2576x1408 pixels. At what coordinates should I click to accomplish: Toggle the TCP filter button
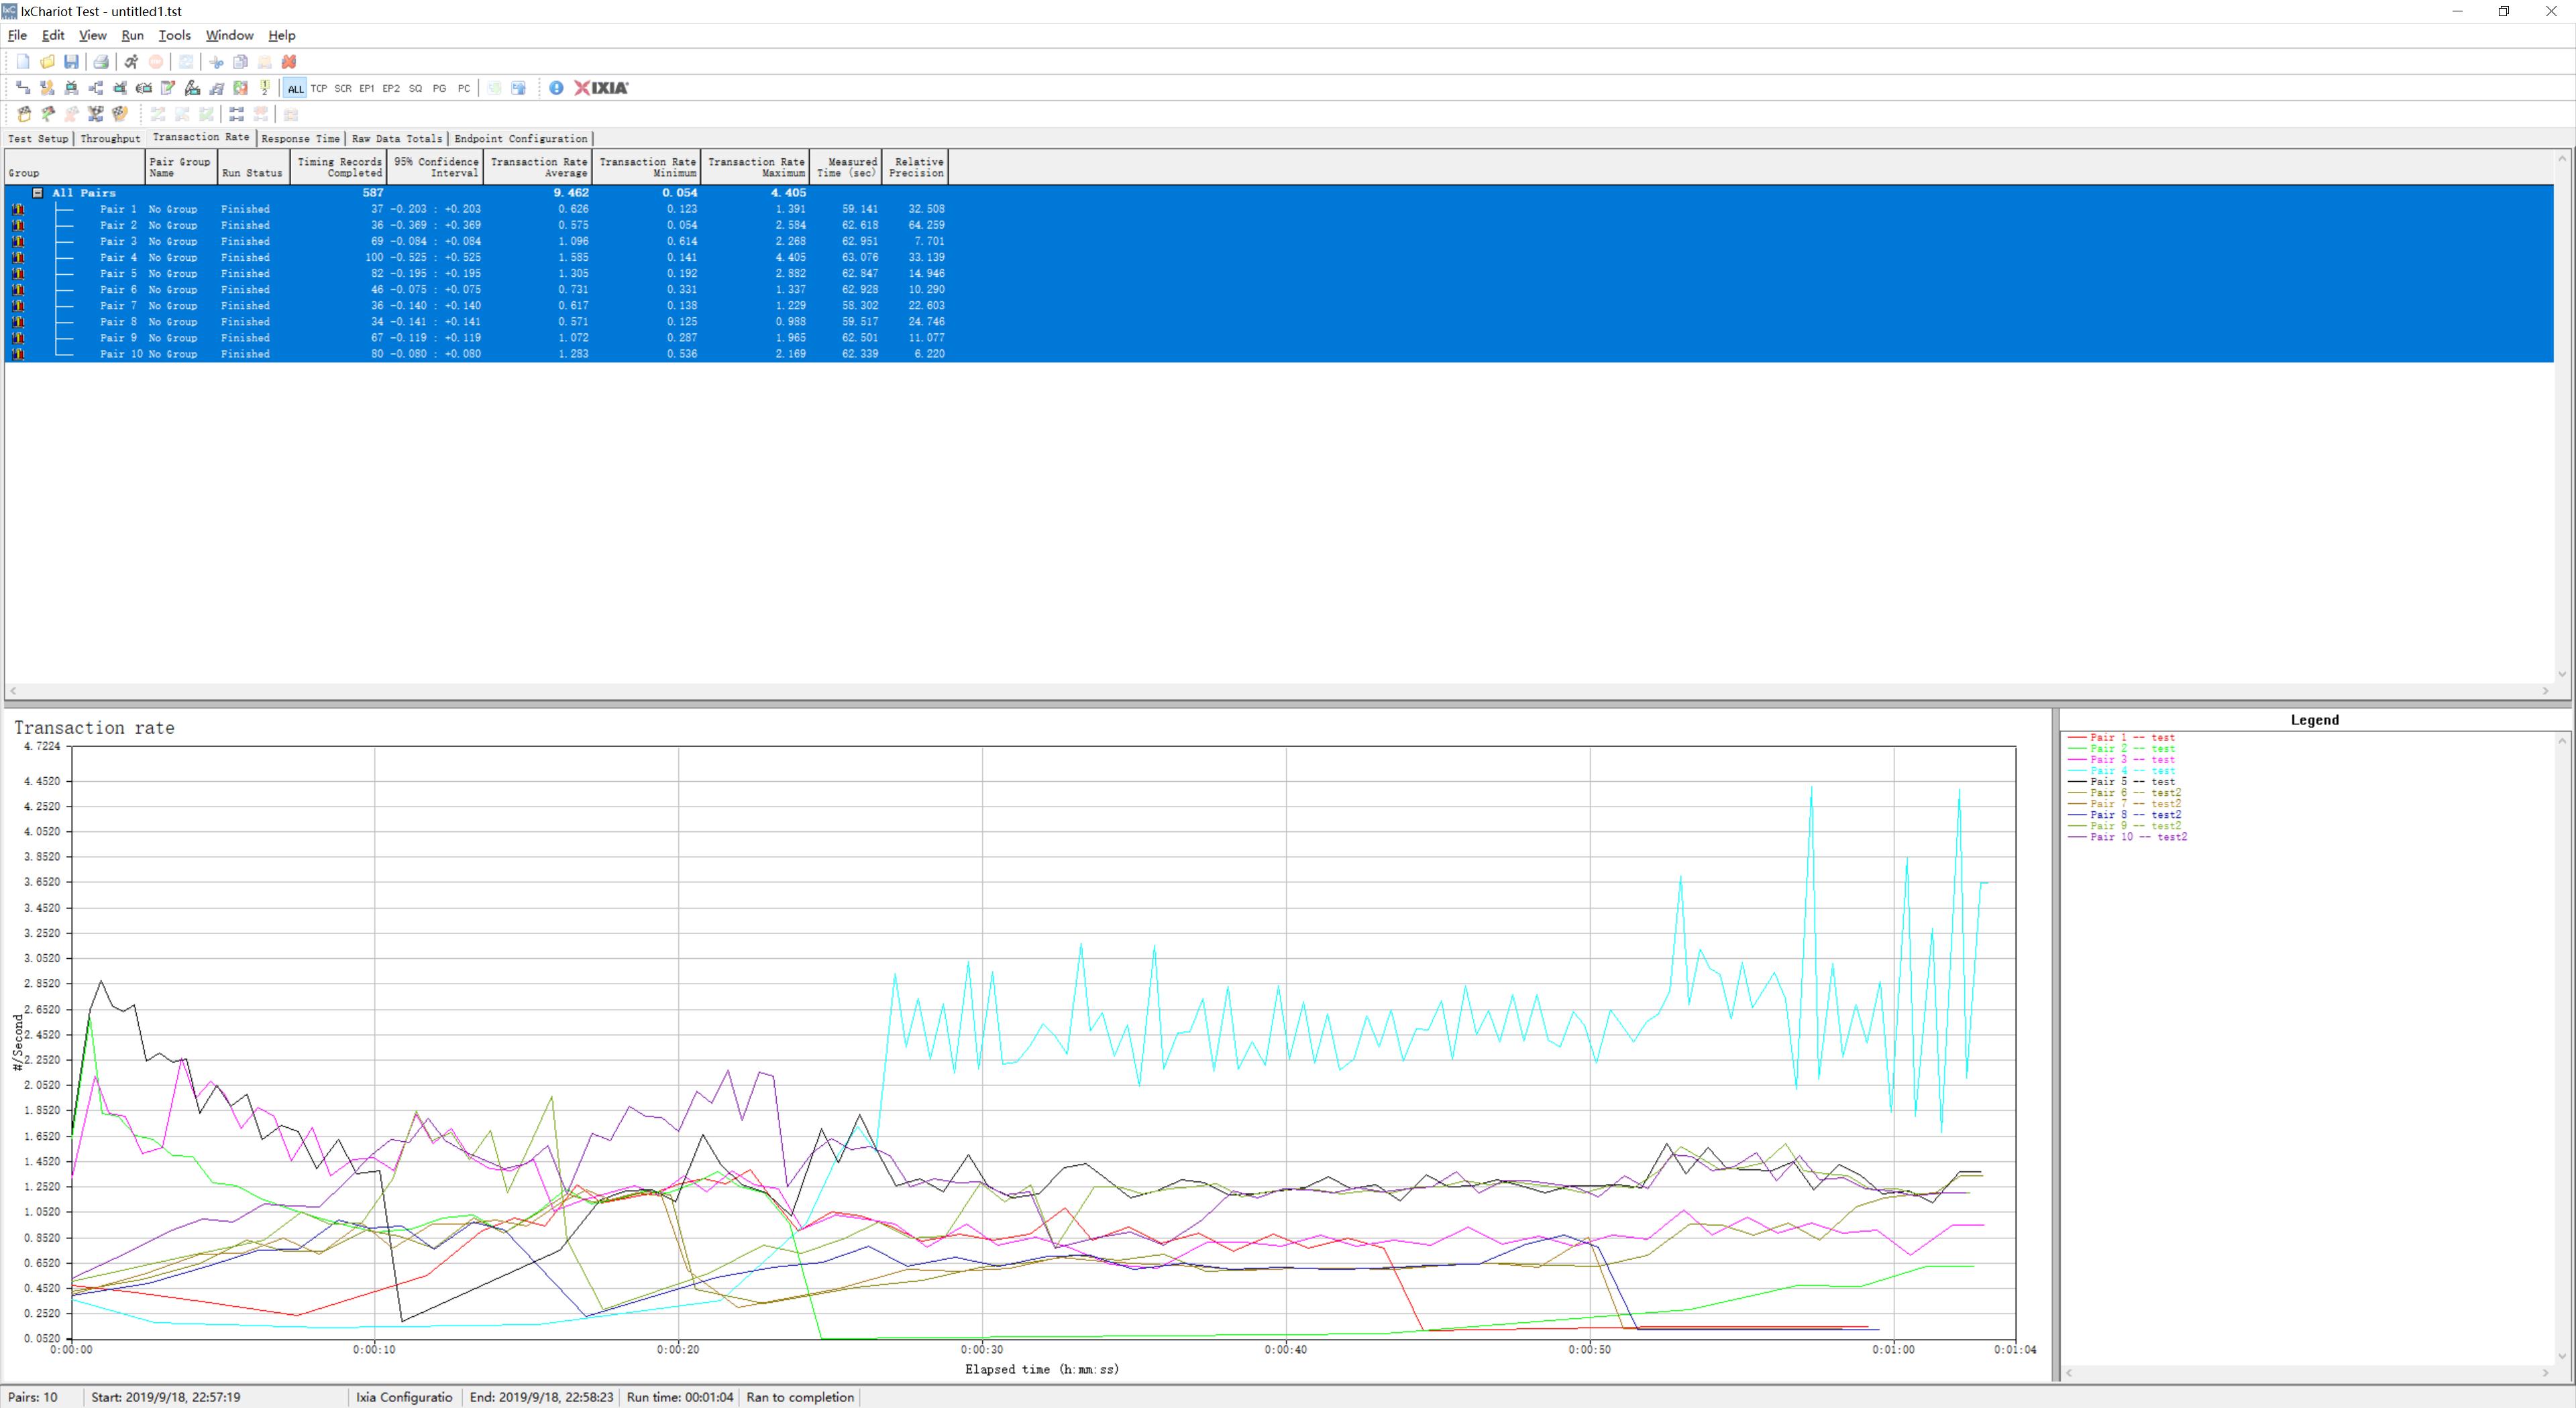tap(319, 88)
